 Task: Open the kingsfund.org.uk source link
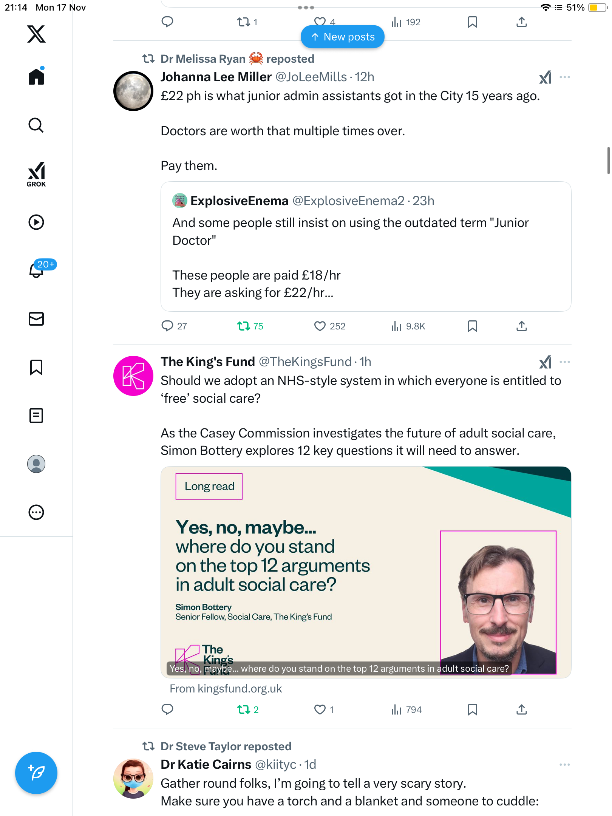226,689
